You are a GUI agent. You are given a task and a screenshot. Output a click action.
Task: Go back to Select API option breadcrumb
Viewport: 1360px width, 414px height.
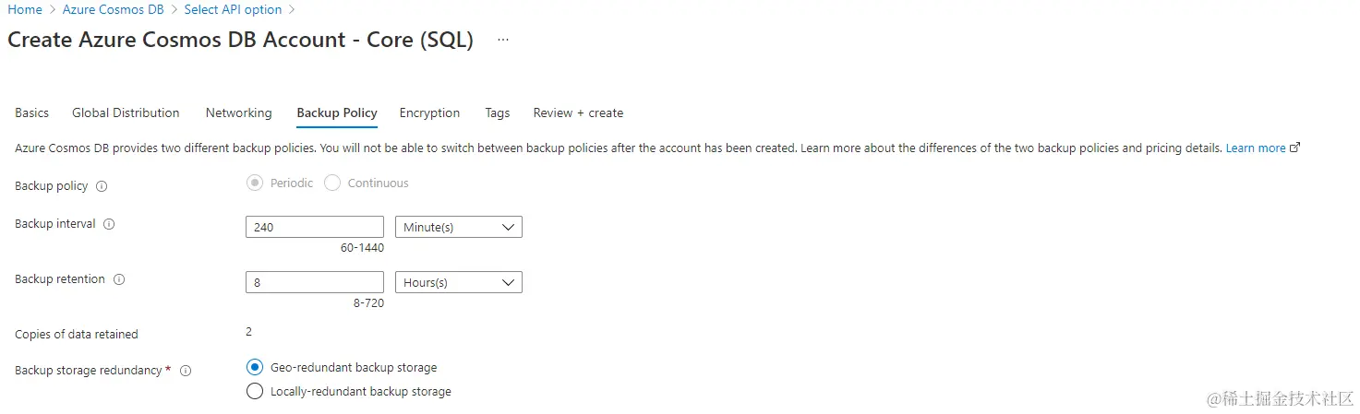[233, 9]
